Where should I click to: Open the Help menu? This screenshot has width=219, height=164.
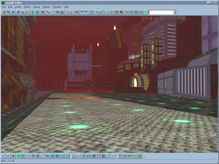pos(66,7)
